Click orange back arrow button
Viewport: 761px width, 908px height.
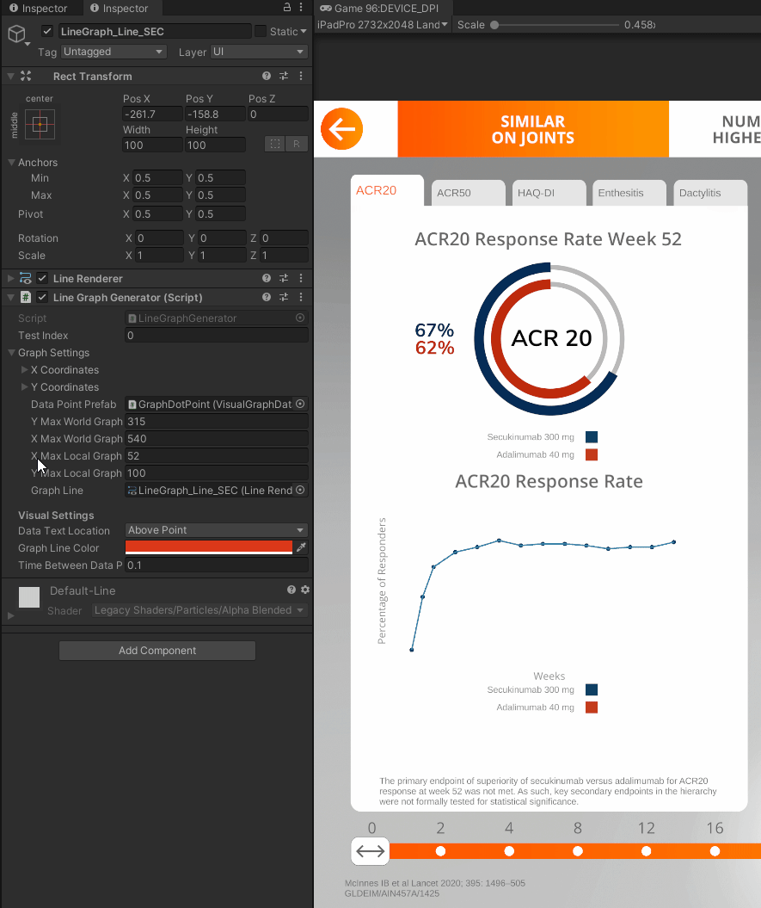click(342, 128)
